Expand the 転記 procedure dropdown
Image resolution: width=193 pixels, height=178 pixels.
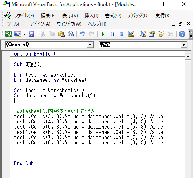(x=183, y=45)
